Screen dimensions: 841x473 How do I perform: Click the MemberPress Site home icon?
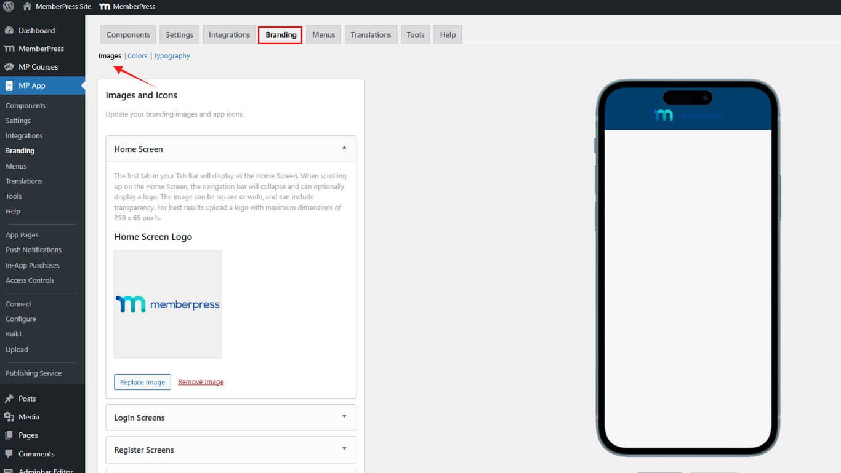click(x=27, y=7)
